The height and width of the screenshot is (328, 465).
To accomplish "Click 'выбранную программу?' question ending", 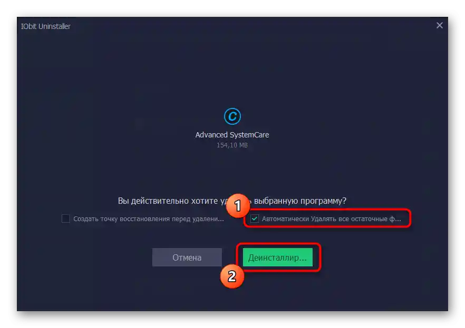I will pos(300,201).
